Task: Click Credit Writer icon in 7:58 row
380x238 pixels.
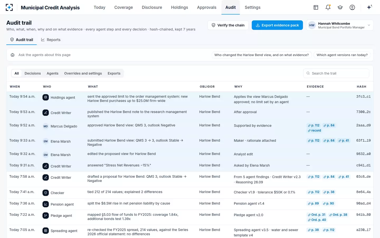Action: pos(46,177)
